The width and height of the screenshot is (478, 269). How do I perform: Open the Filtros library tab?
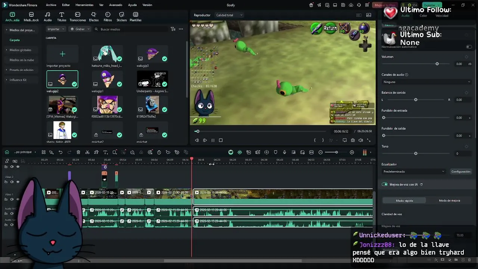click(108, 17)
